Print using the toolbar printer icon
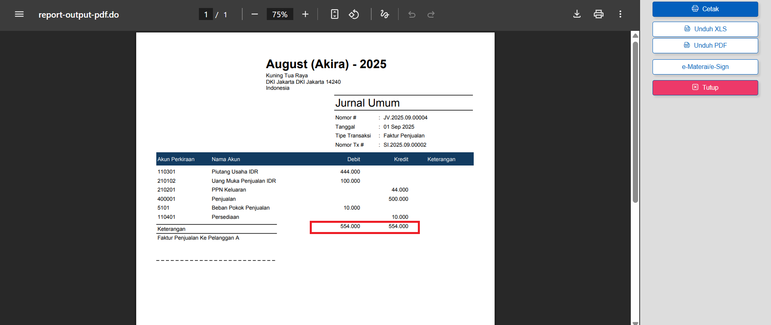The height and width of the screenshot is (325, 771). (599, 14)
